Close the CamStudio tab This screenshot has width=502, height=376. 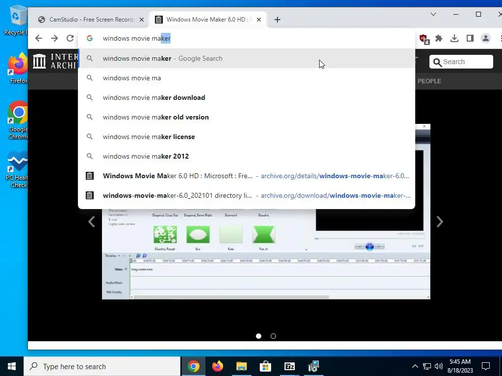point(142,20)
